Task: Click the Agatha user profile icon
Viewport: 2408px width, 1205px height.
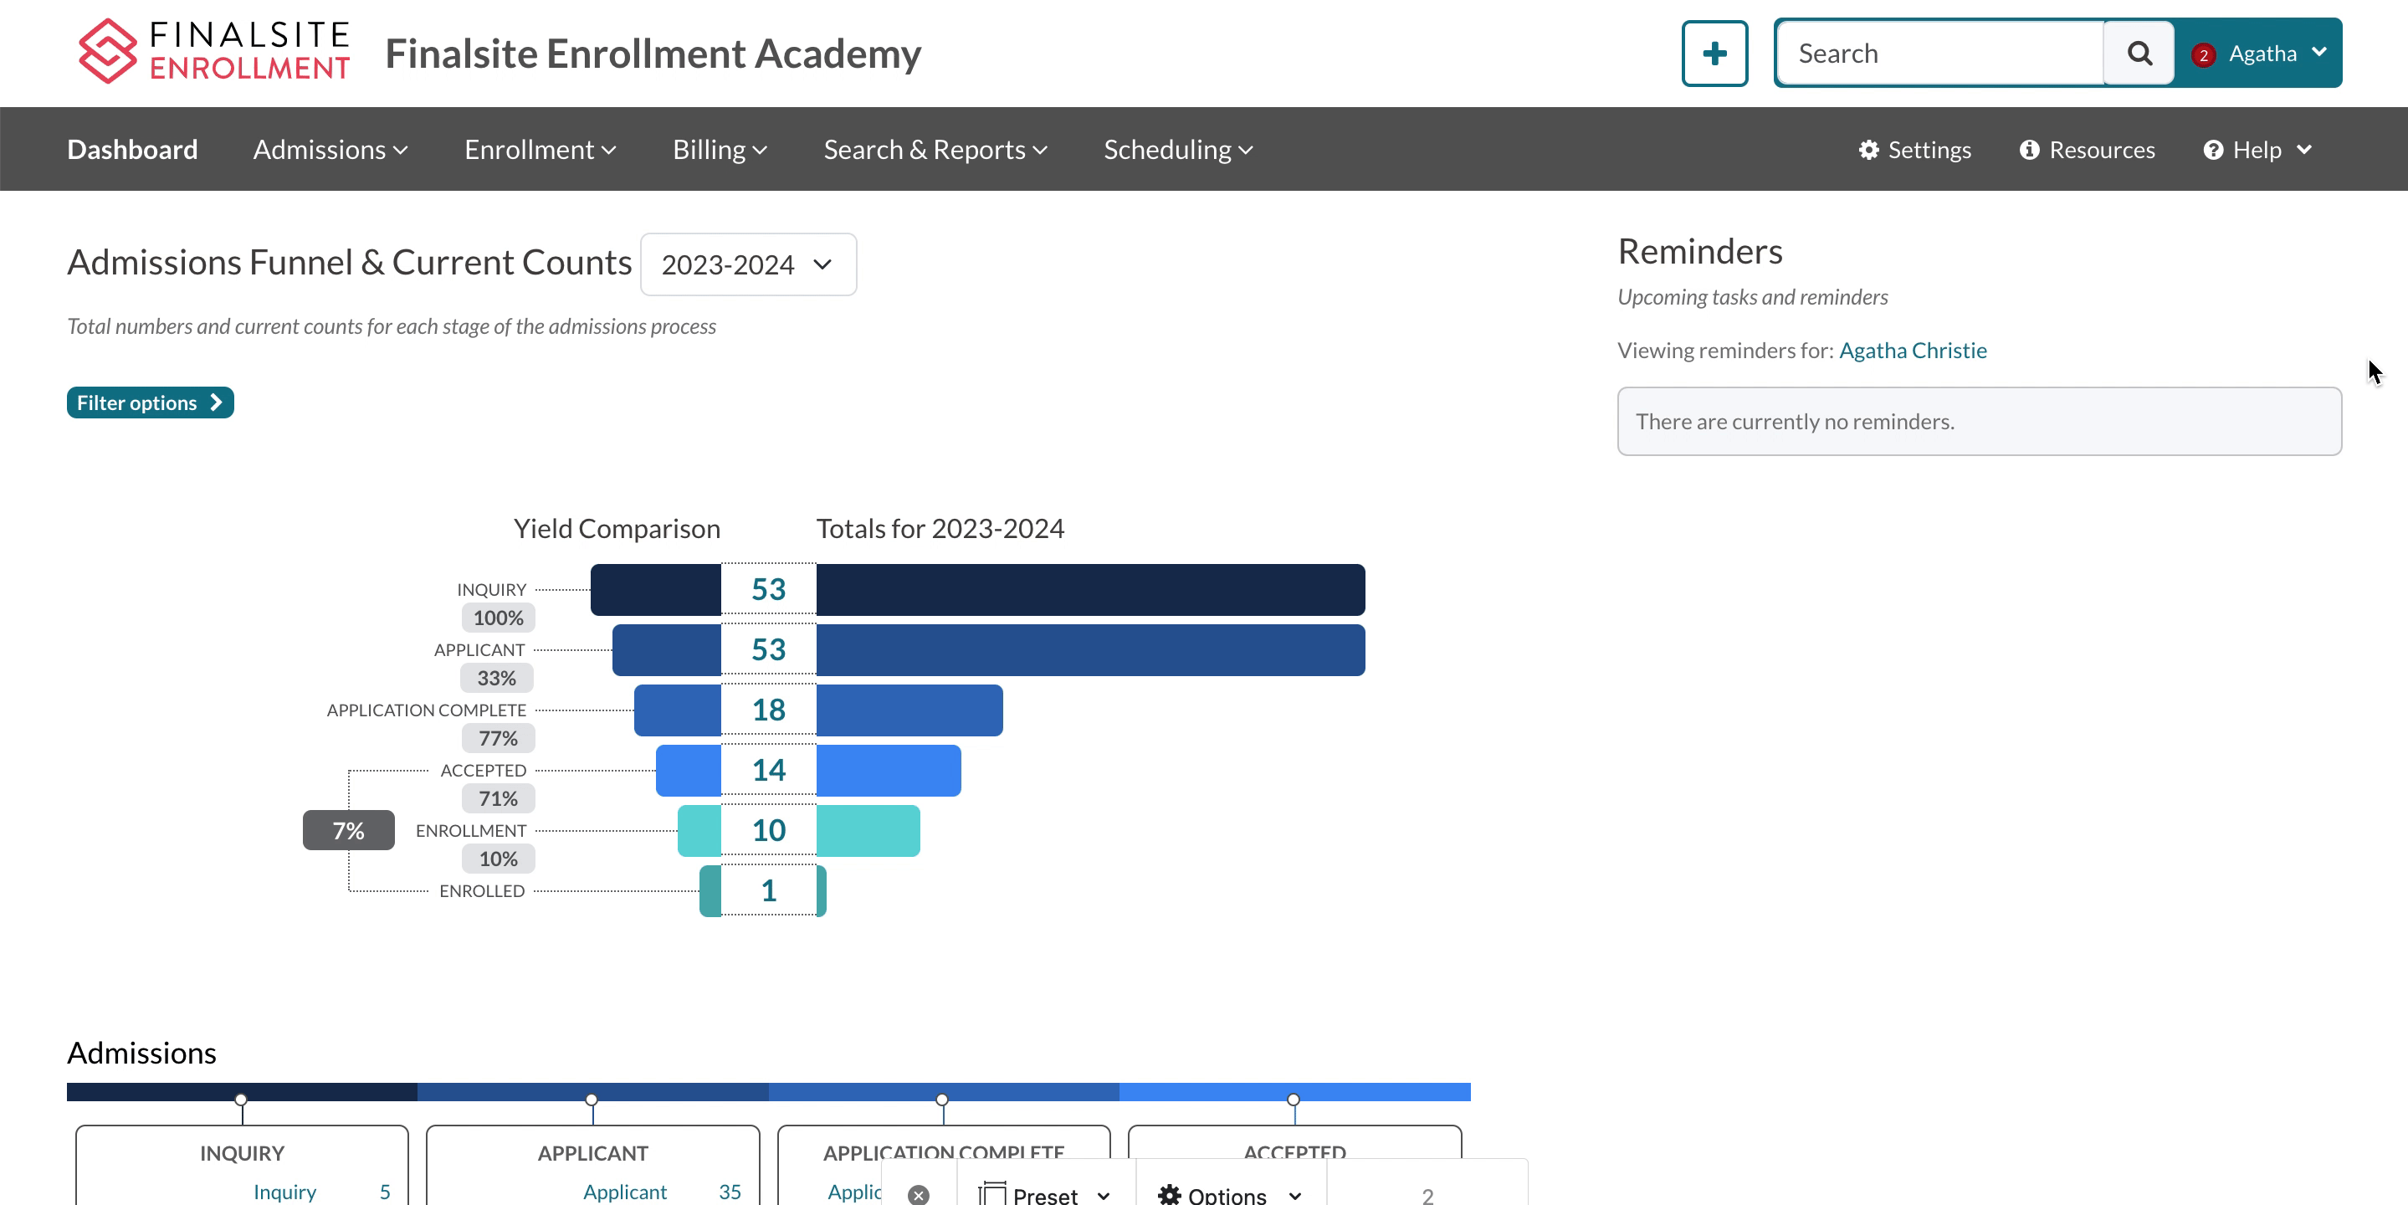Action: click(x=2267, y=52)
